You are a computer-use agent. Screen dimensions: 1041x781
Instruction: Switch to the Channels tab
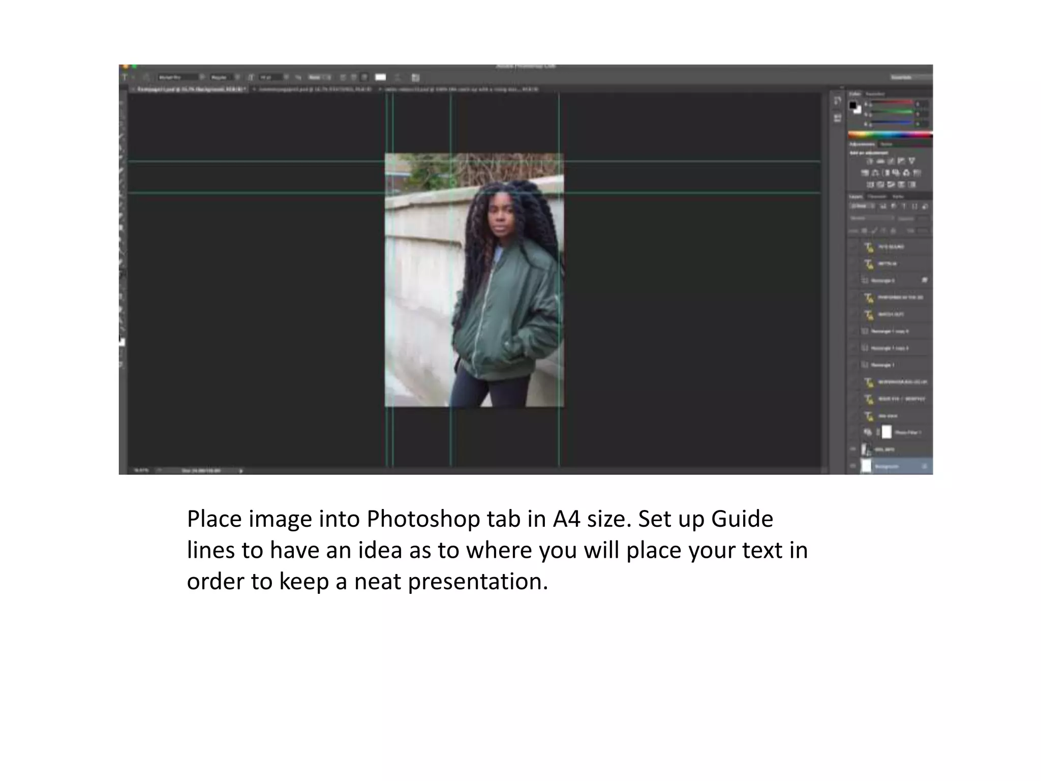[877, 196]
